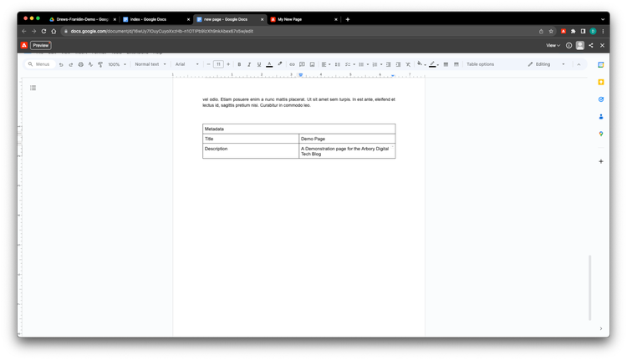Open the View dropdown in the Sidekick bar

553,46
